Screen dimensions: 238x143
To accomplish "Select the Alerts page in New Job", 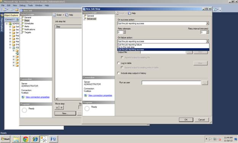I will point(27,26).
